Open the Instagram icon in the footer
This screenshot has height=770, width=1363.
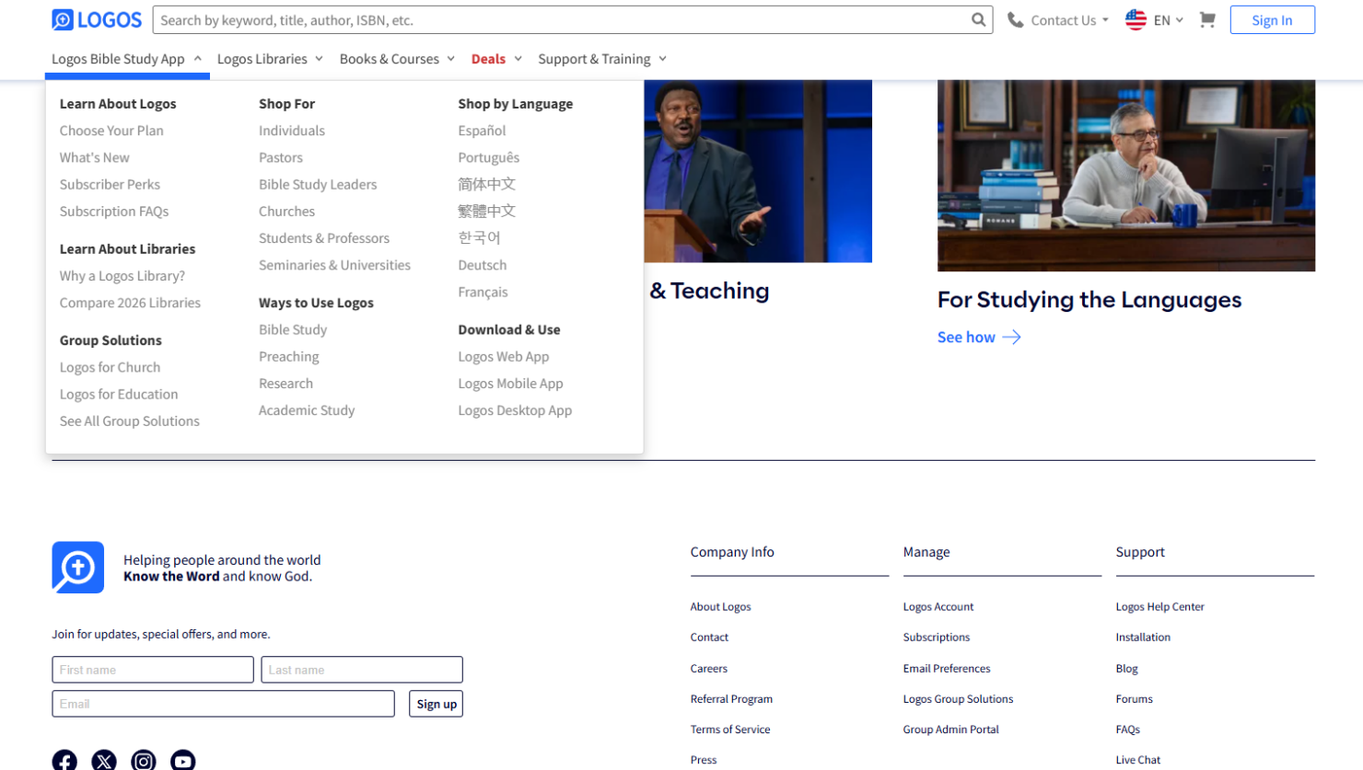pos(144,760)
